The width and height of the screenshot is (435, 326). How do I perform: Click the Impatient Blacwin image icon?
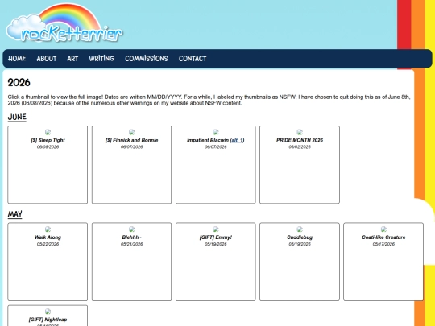click(216, 132)
